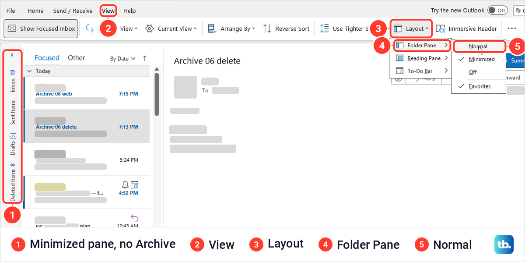
Task: Click the message list scrollbar thumb
Action: (x=156, y=94)
